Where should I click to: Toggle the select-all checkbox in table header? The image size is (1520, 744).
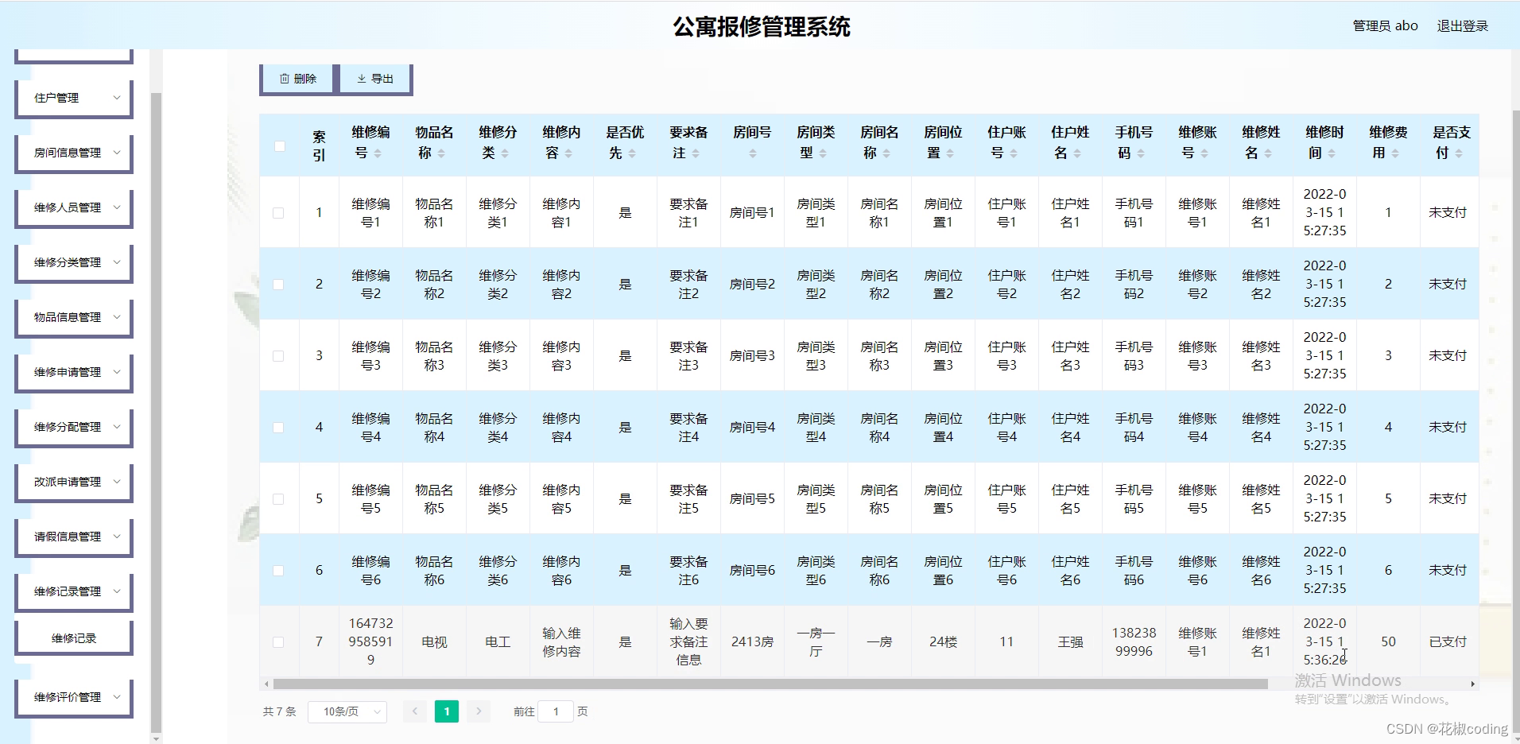pos(279,145)
